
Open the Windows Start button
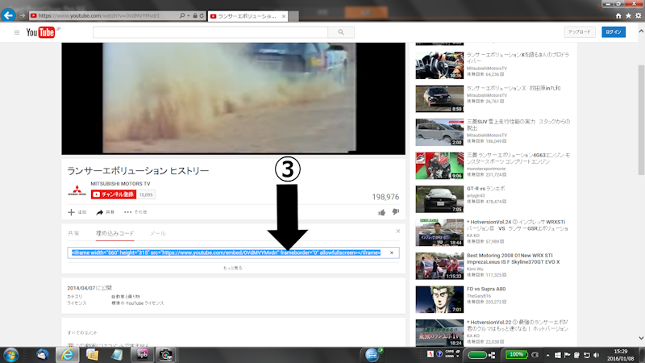click(x=10, y=355)
